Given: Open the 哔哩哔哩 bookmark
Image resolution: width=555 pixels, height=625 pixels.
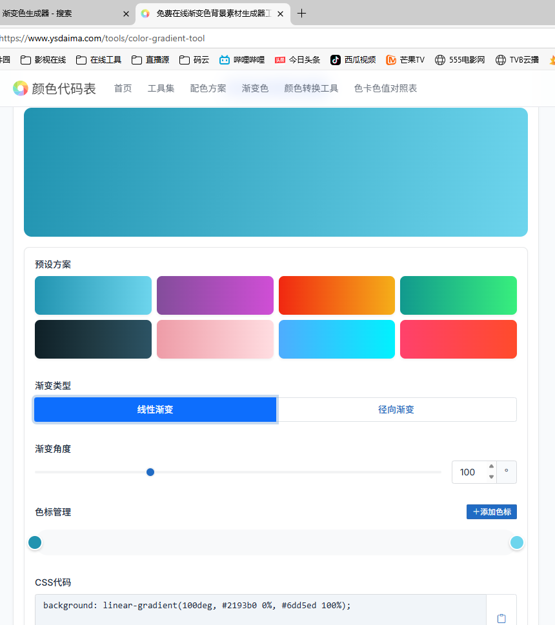Looking at the screenshot, I should 242,60.
